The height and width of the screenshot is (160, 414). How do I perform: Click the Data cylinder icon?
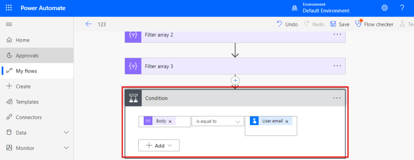(x=9, y=132)
